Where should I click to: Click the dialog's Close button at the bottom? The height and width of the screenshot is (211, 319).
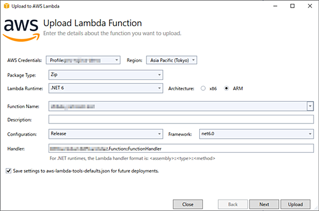tap(188, 204)
